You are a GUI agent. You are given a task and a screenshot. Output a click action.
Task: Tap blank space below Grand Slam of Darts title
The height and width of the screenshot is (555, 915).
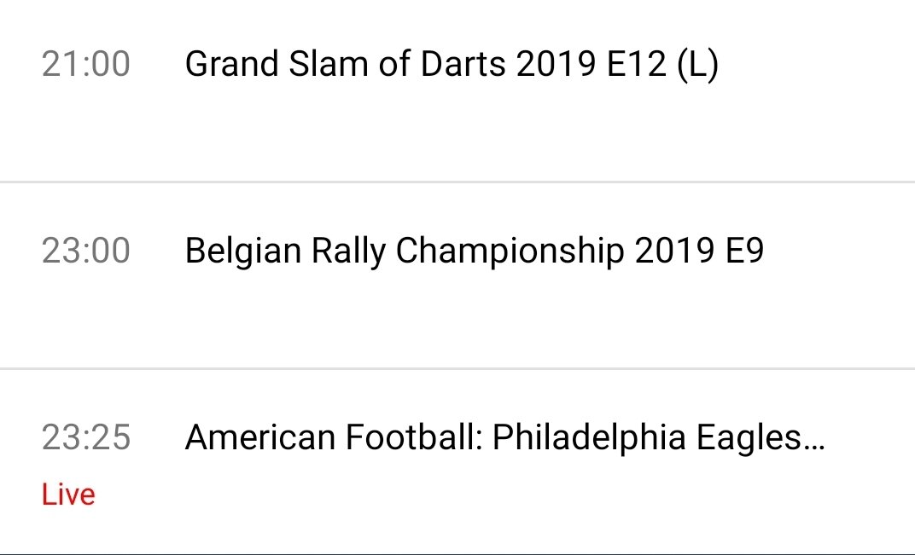457,134
